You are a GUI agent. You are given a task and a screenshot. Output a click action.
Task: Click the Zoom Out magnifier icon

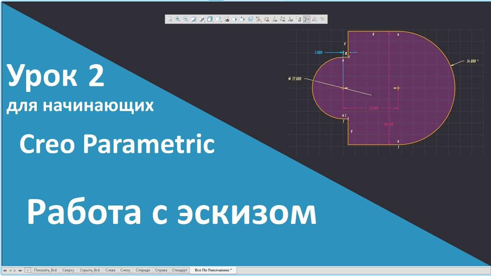click(185, 19)
